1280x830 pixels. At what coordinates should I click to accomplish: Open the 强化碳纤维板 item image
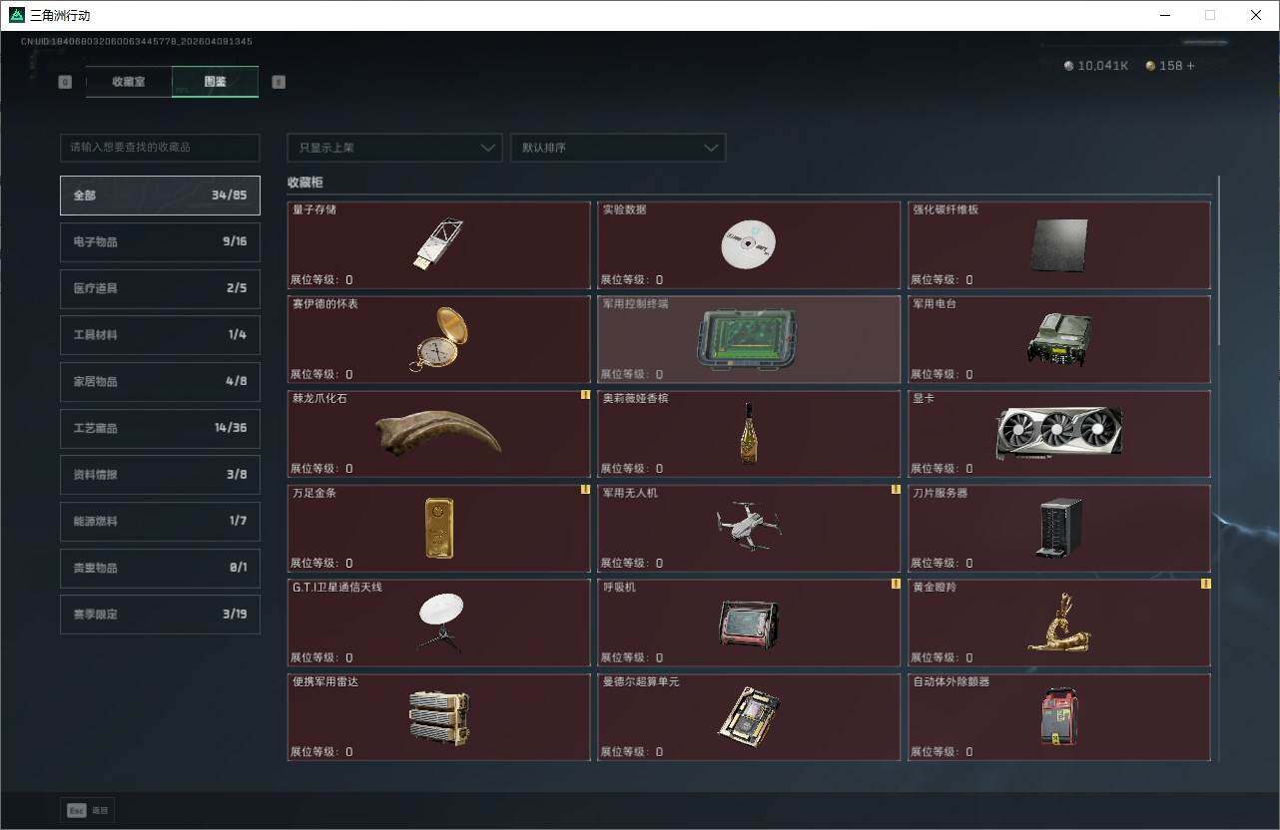pyautogui.click(x=1059, y=245)
